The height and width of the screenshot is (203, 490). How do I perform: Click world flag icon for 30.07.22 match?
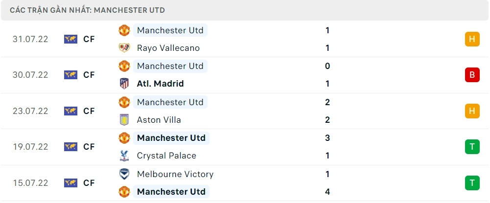tap(71, 75)
